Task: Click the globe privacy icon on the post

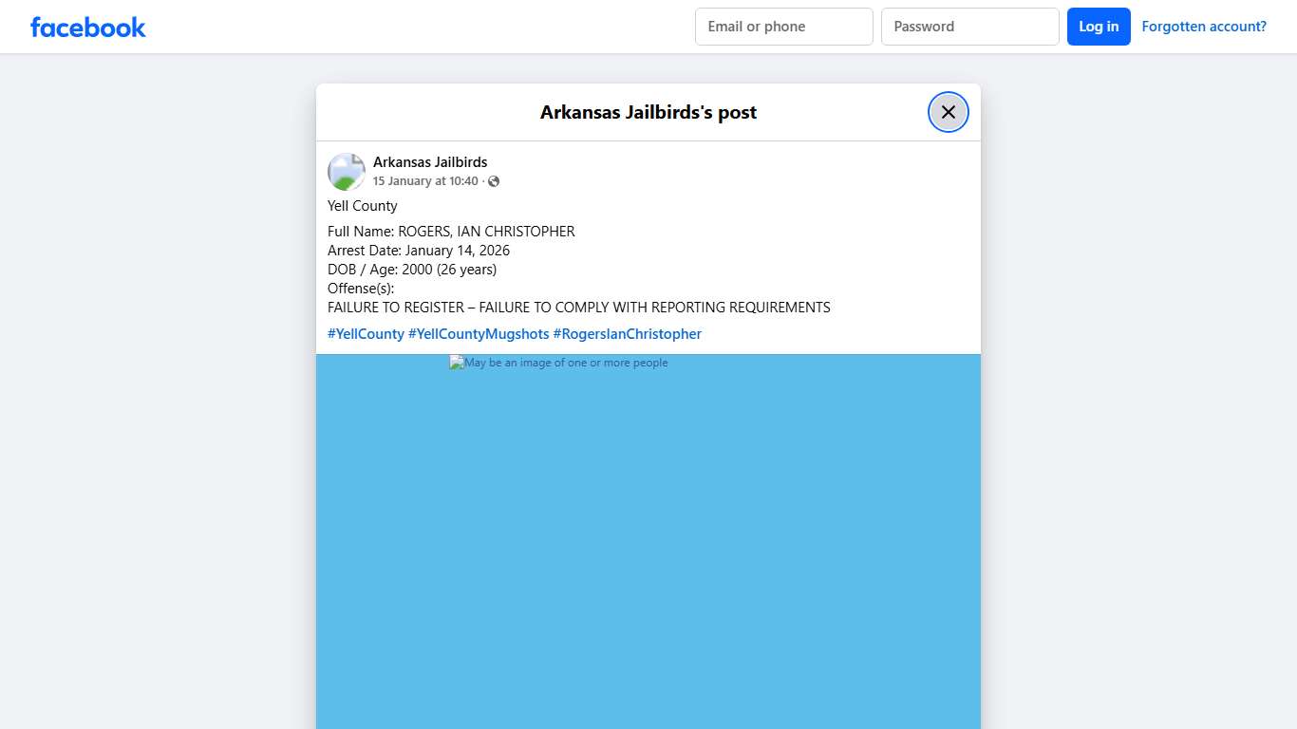Action: point(493,181)
